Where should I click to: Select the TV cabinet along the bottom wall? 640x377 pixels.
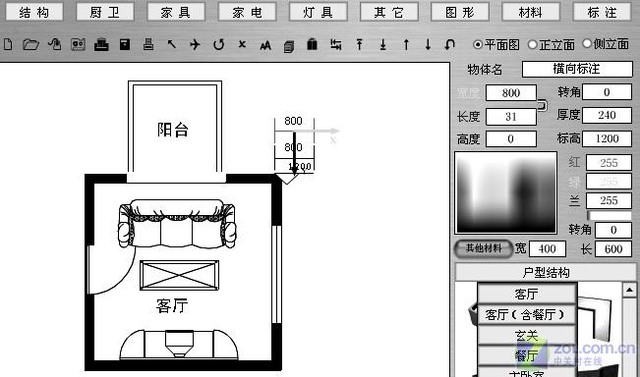point(179,345)
